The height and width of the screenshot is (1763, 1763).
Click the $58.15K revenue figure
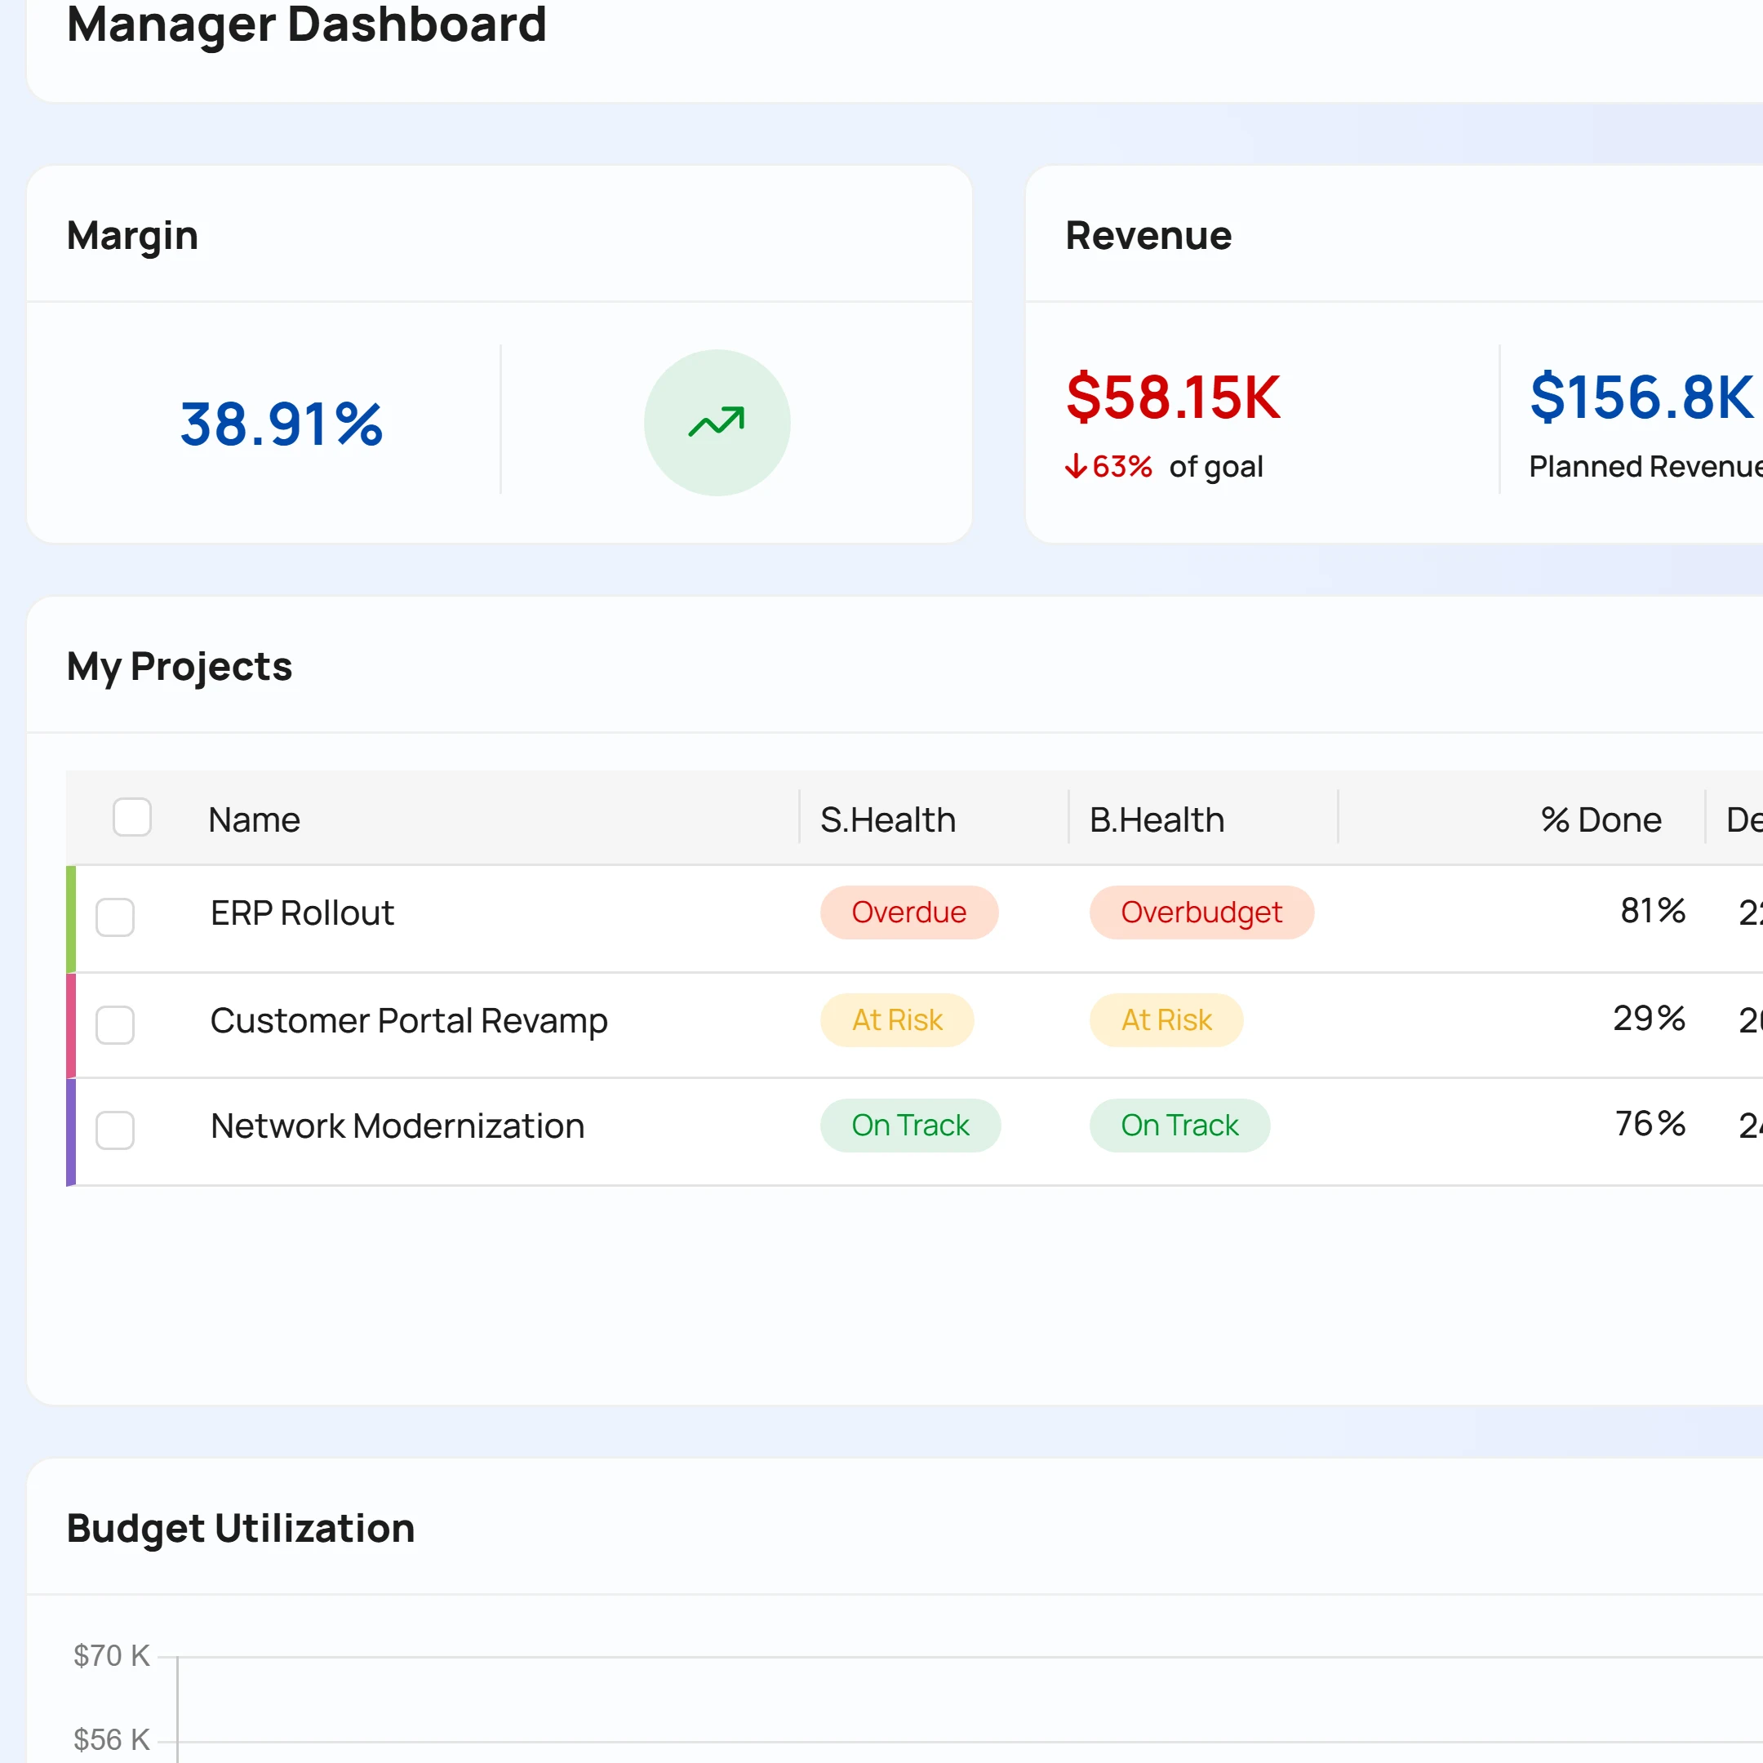tap(1174, 397)
